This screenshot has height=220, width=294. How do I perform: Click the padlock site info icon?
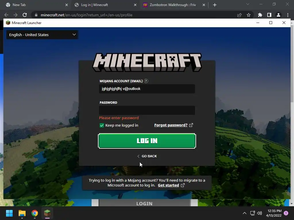(x=36, y=15)
